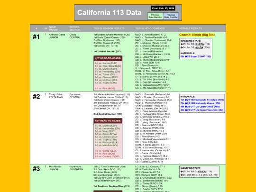Click '1-0 vs. Torres (FV)' entry
Screen dimensions: 256x192
pyautogui.click(x=105, y=74)
